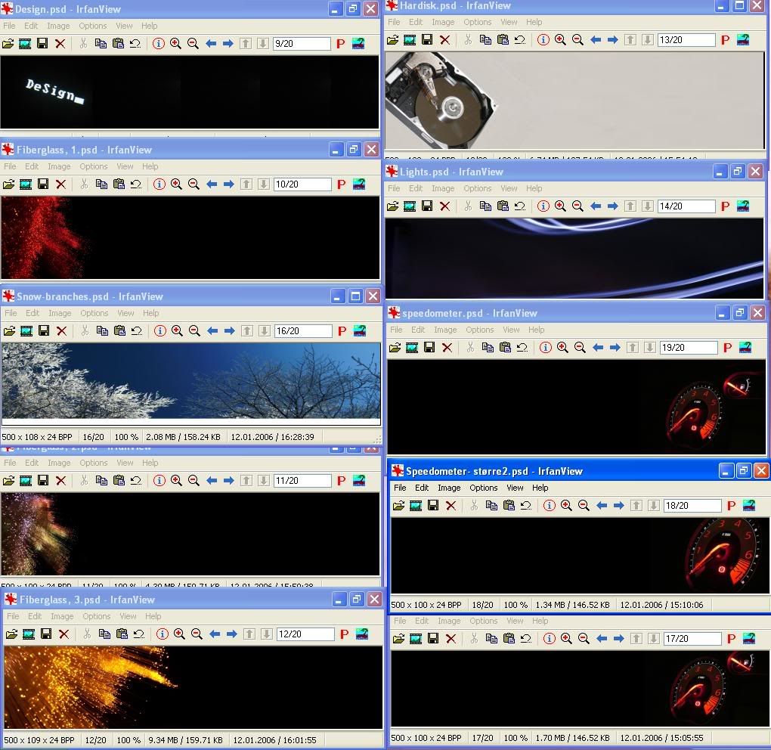
Task: Open Image menu in Fiberglass, 3.psd window
Action: point(62,616)
